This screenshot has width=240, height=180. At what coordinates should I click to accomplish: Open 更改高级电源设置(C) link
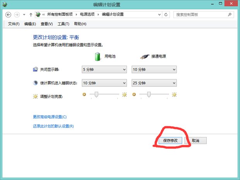tap(50, 117)
